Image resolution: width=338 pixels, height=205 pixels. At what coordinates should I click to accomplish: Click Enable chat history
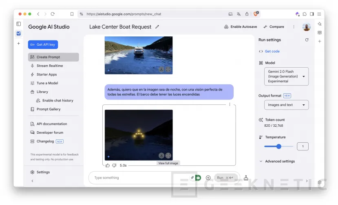[55, 100]
